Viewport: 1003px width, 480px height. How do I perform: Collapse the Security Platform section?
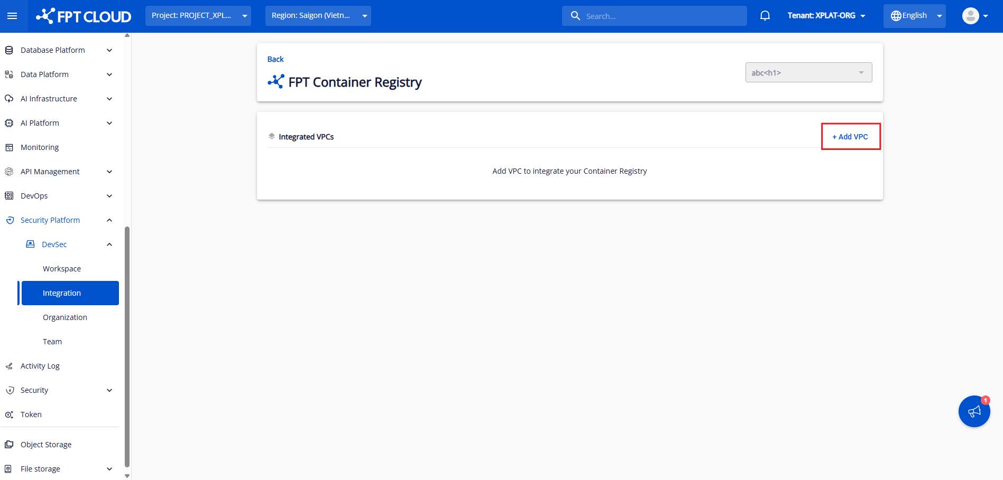109,220
